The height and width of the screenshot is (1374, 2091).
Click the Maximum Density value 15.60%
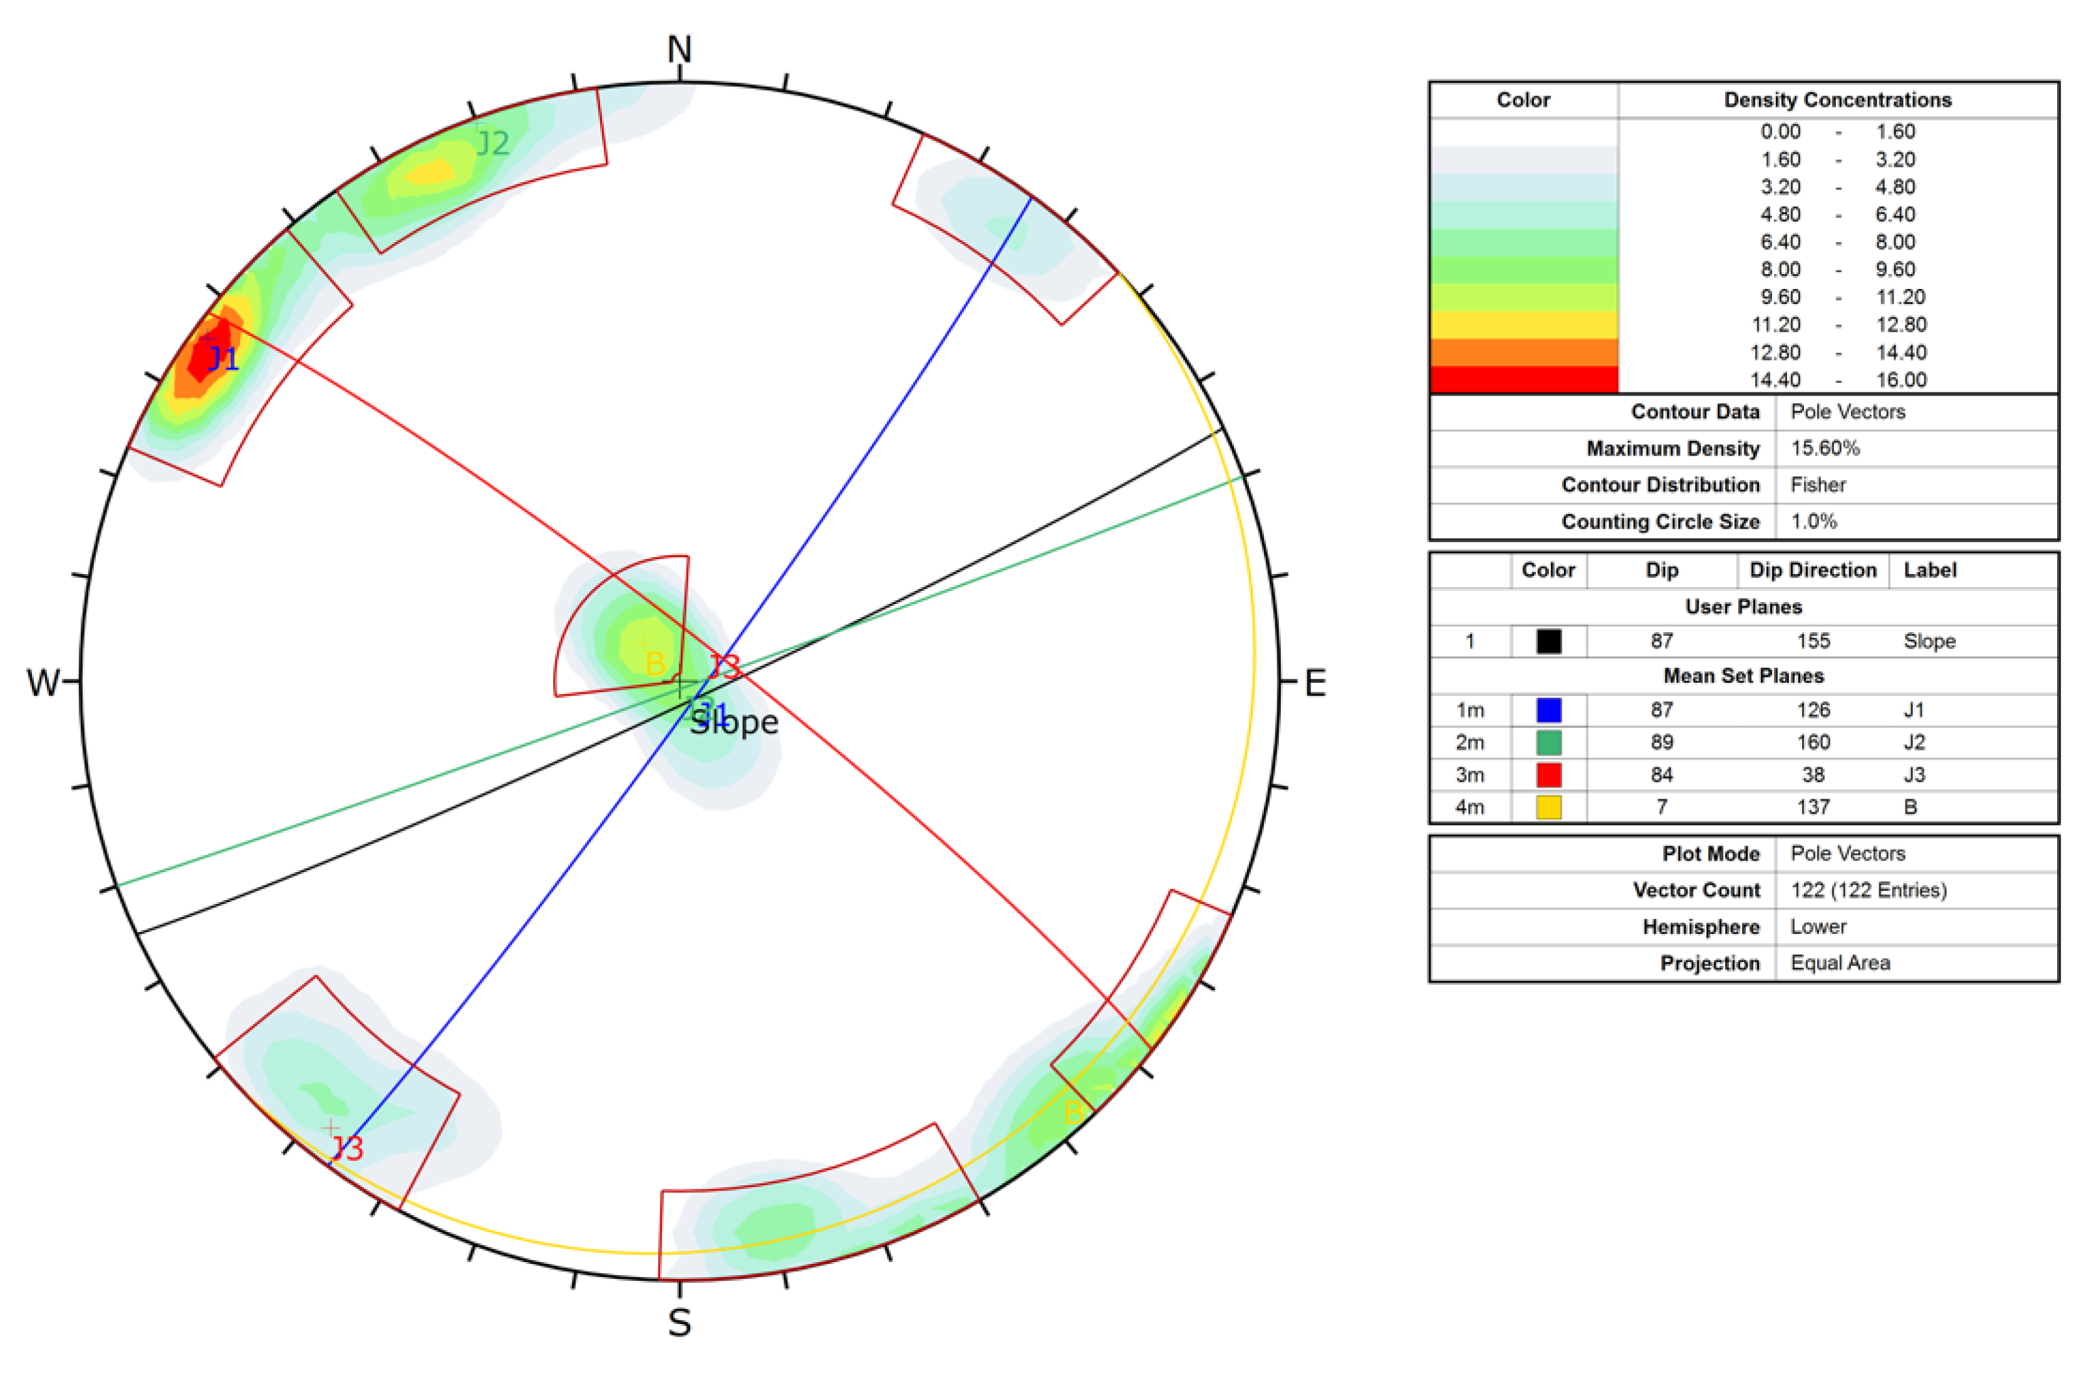(1825, 448)
